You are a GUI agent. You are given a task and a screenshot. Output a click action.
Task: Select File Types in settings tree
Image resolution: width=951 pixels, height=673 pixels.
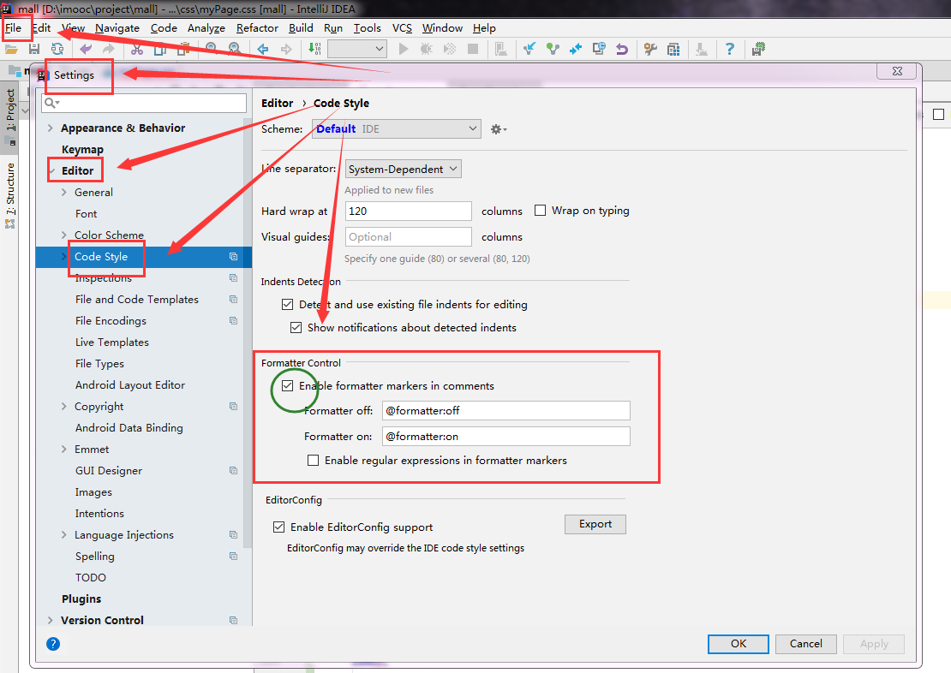point(99,363)
